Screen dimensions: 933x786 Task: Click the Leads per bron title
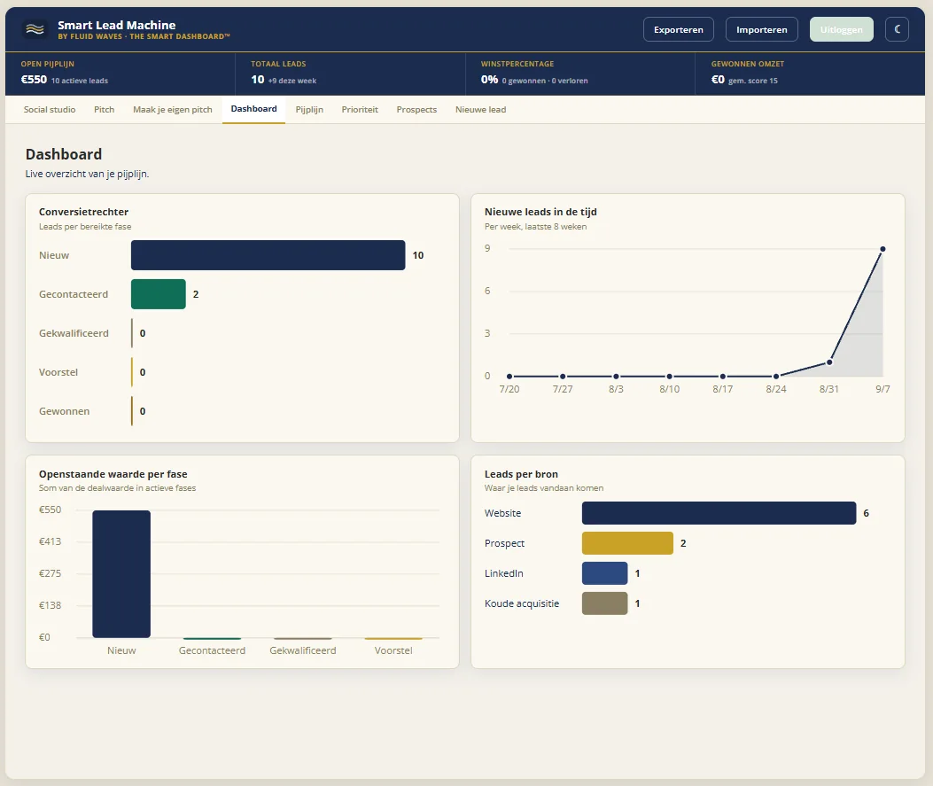521,474
